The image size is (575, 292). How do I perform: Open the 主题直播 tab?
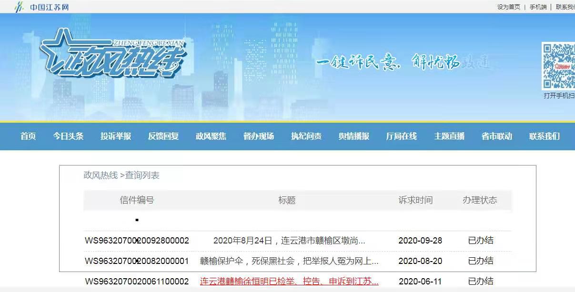point(449,136)
